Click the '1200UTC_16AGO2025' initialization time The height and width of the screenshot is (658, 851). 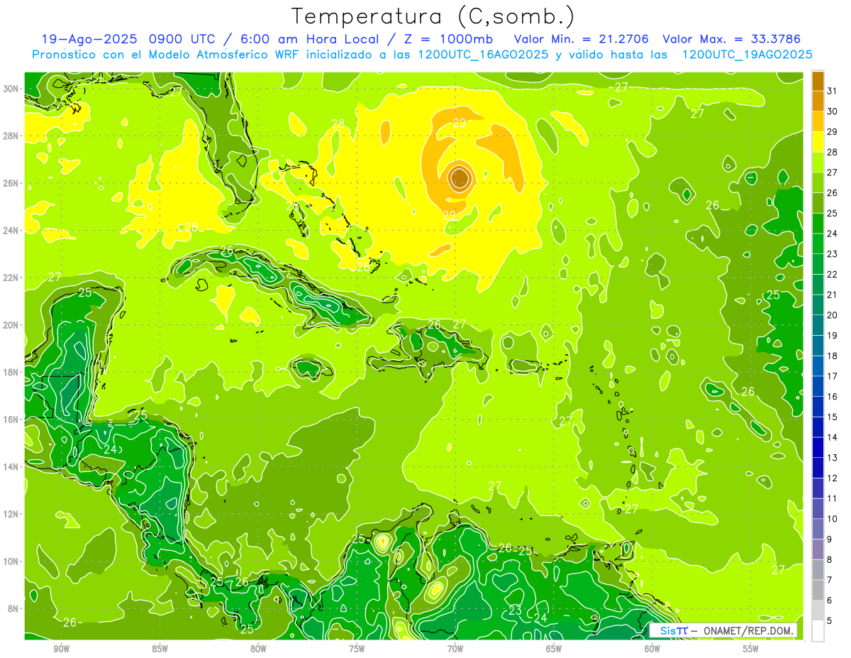[x=482, y=55]
